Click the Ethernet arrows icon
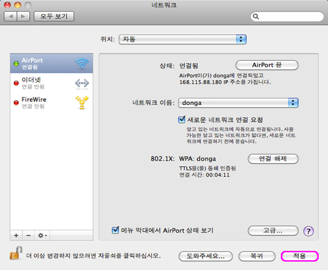The height and width of the screenshot is (270, 328). (82, 83)
